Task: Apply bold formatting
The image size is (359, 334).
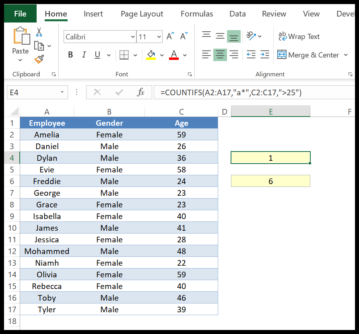Action: tap(70, 55)
